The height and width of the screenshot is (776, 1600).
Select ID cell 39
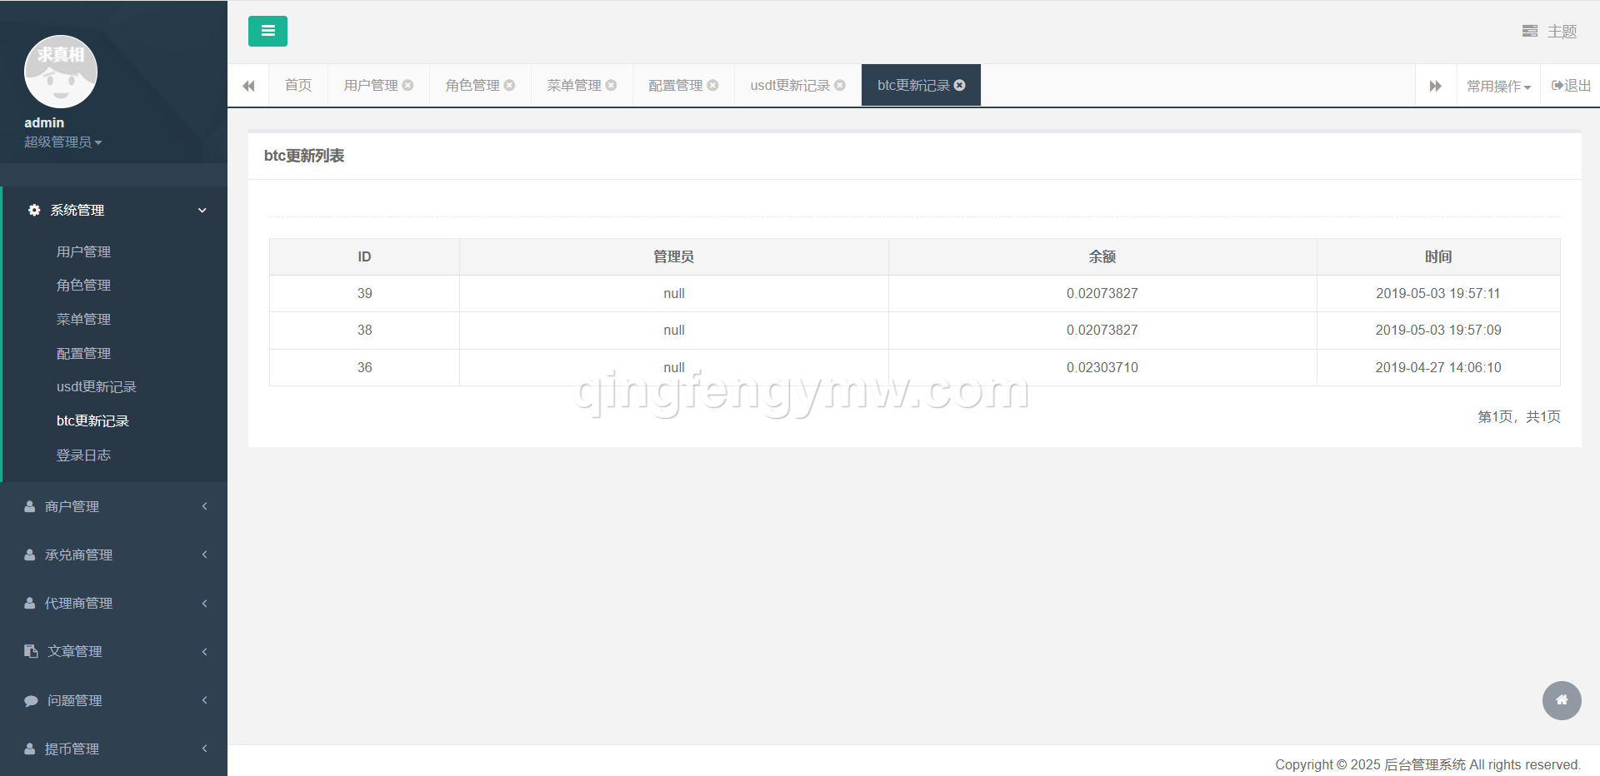[x=364, y=293]
